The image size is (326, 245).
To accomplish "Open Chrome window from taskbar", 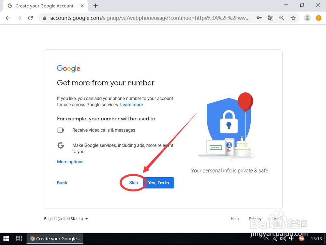I will tap(55, 239).
